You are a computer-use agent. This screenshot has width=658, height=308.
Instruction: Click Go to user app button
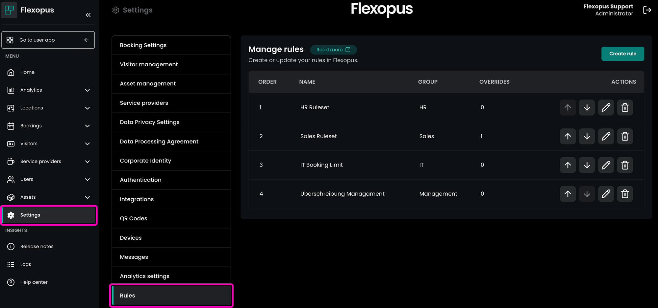pos(48,40)
